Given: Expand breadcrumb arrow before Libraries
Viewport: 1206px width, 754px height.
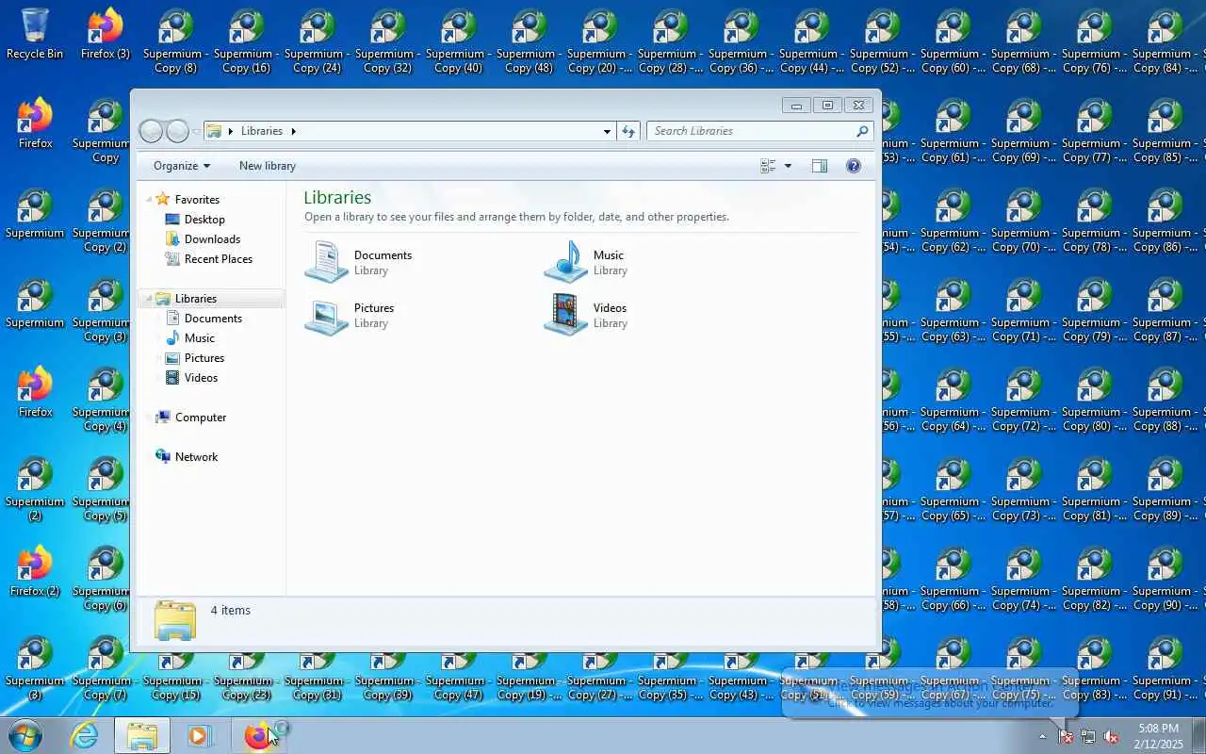Looking at the screenshot, I should 231,131.
